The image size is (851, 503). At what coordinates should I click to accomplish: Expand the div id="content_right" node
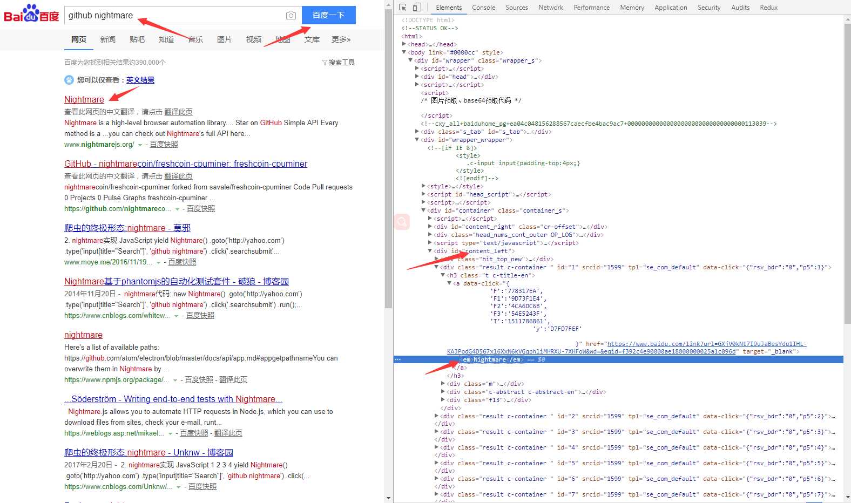pyautogui.click(x=430, y=227)
